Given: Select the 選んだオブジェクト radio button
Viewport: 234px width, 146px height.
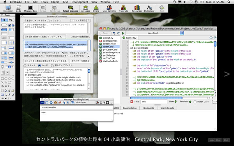Looking at the screenshot, I should click(52, 65).
